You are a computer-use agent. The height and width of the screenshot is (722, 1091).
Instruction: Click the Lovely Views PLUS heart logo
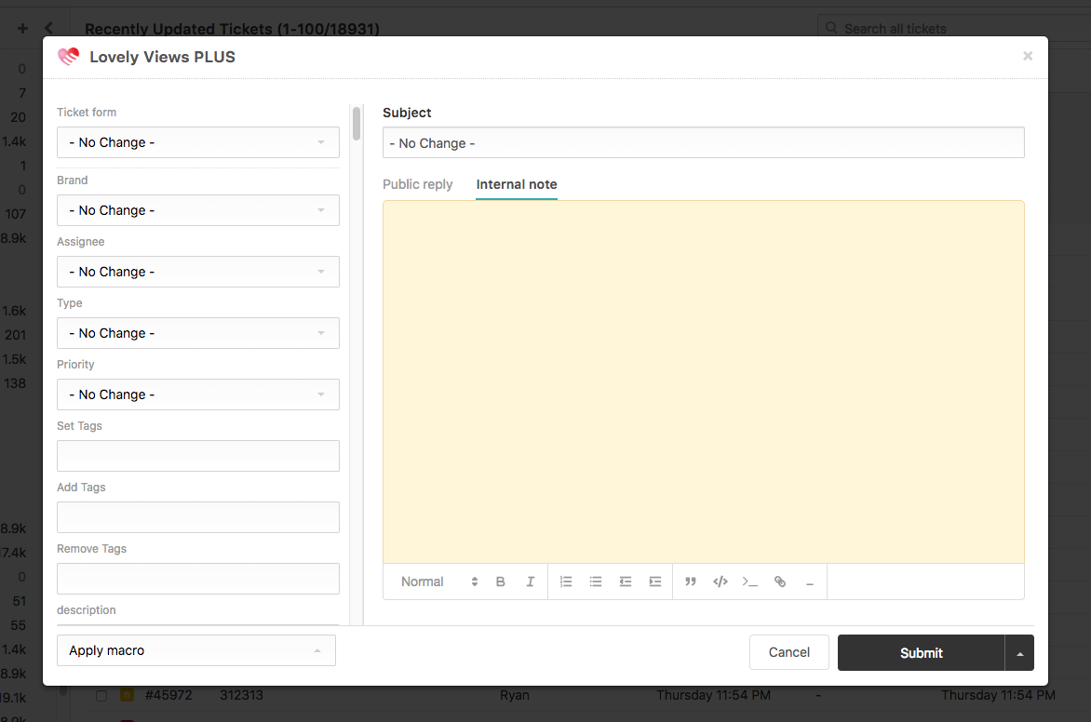pyautogui.click(x=68, y=57)
